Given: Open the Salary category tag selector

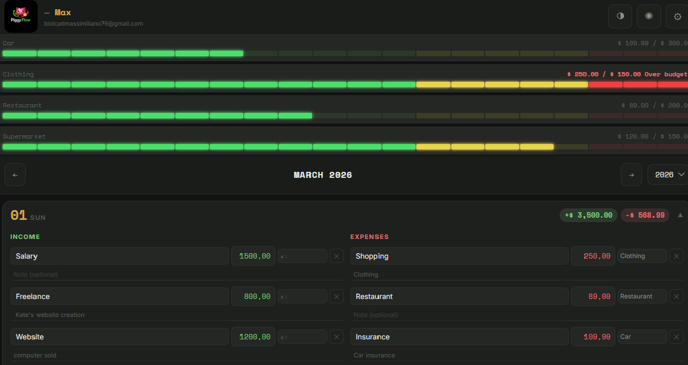Looking at the screenshot, I should [x=302, y=256].
